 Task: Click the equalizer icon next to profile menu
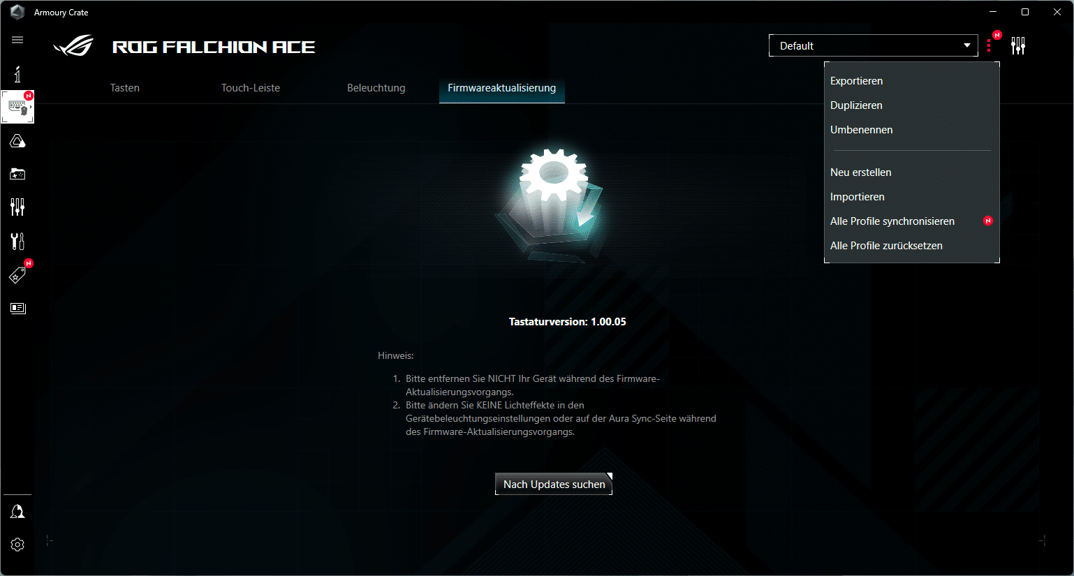[1018, 46]
